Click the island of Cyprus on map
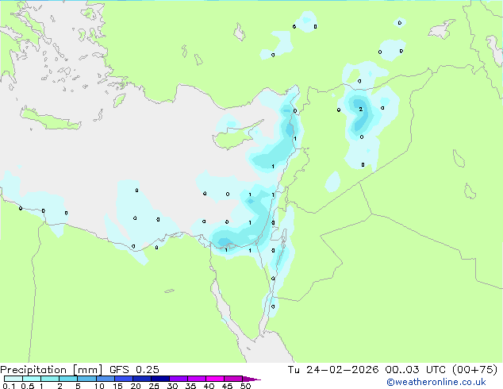The width and height of the screenshot is (503, 389). coord(233,138)
